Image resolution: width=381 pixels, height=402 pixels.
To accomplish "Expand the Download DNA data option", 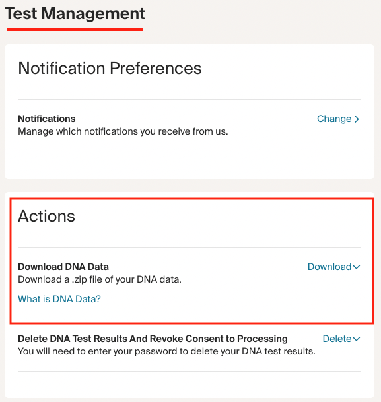I will [334, 267].
